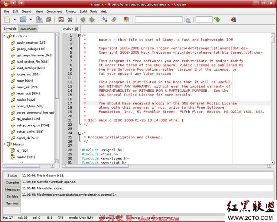Switch to the Status message tab
Screen dimensions: 277x222
tap(12, 175)
